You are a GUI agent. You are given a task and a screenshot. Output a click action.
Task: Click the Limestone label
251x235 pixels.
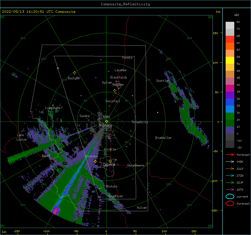click(x=53, y=108)
